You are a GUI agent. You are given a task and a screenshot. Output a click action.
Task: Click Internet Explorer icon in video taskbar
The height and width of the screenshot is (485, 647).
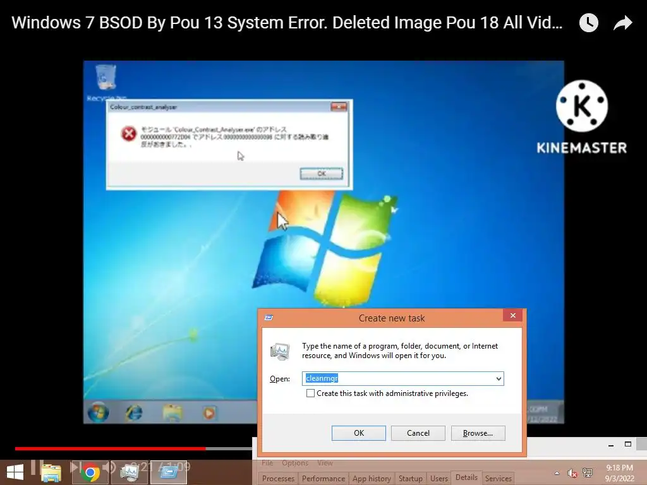[x=134, y=412]
